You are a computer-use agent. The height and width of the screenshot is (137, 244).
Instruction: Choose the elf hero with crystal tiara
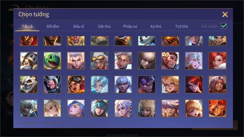(194, 61)
